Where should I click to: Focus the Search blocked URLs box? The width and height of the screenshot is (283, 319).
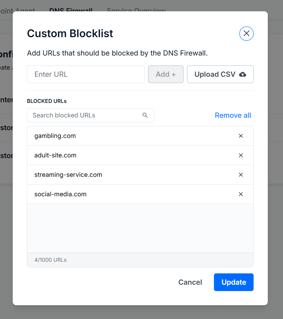pos(90,115)
